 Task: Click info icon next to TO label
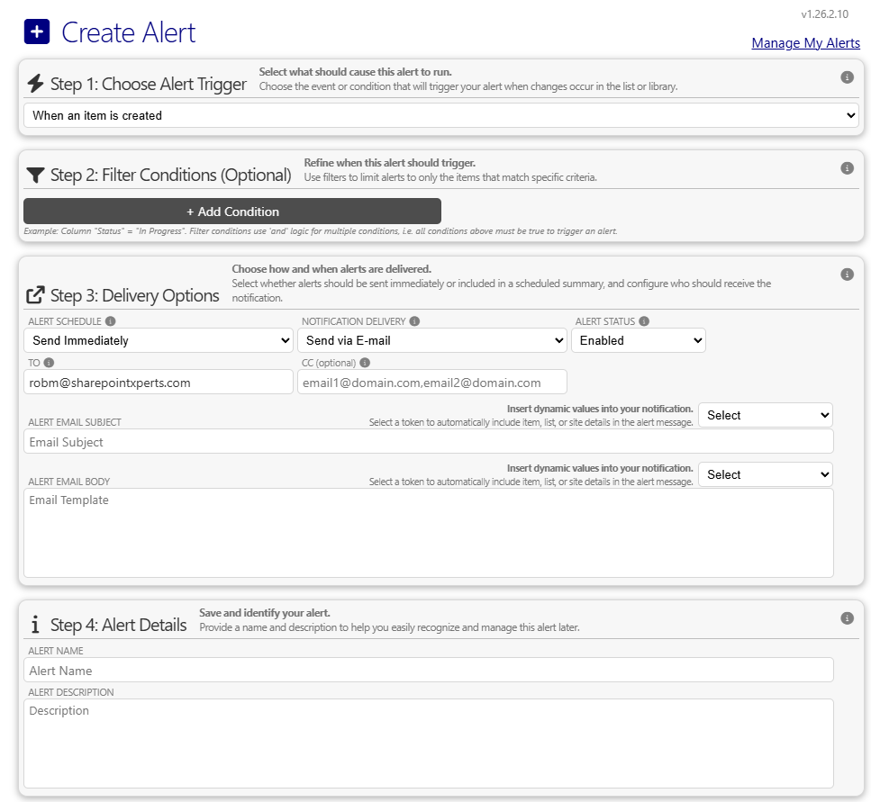click(x=49, y=363)
